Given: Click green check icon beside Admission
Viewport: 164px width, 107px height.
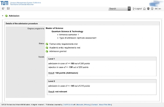Looking at the screenshot, I should click(6, 16).
